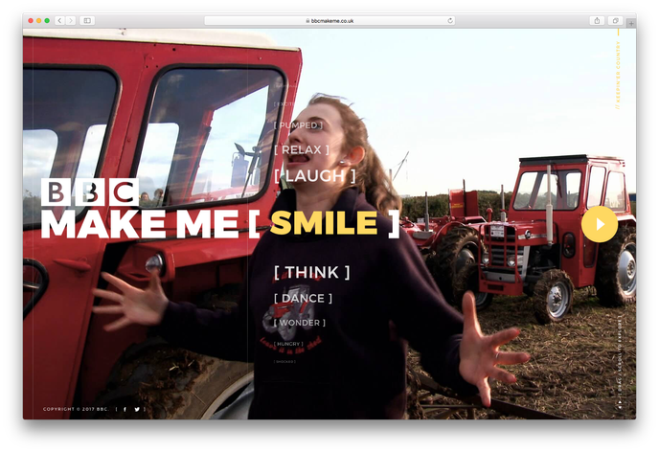This screenshot has width=659, height=452.
Task: Open the Safari share icon
Action: point(597,20)
